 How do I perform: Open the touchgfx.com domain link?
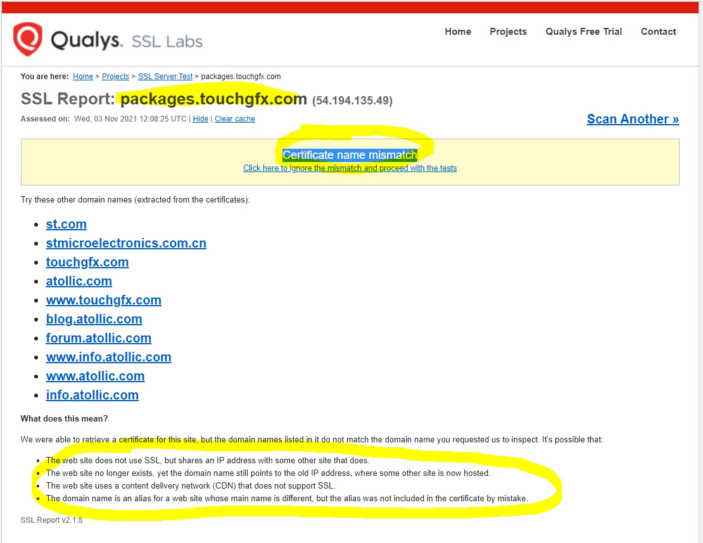(x=87, y=262)
